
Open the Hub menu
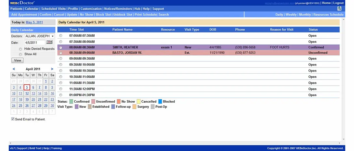(137, 9)
